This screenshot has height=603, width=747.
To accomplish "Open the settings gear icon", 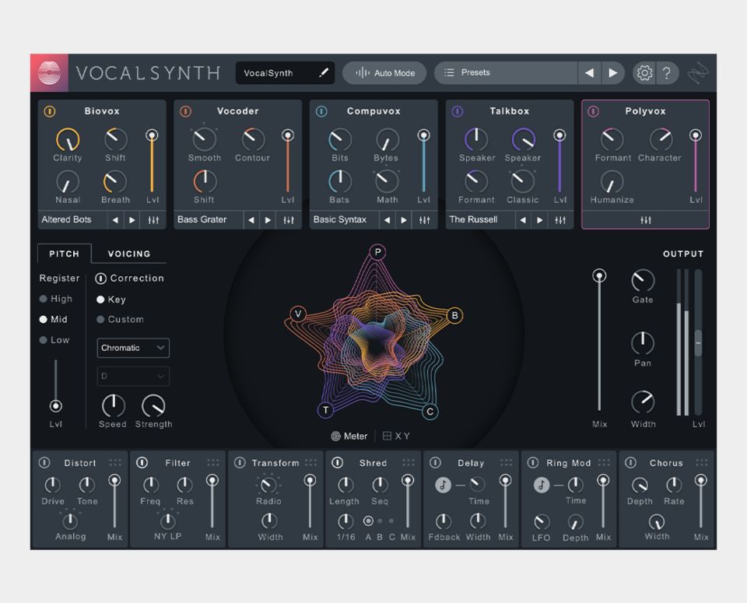I will coord(644,73).
